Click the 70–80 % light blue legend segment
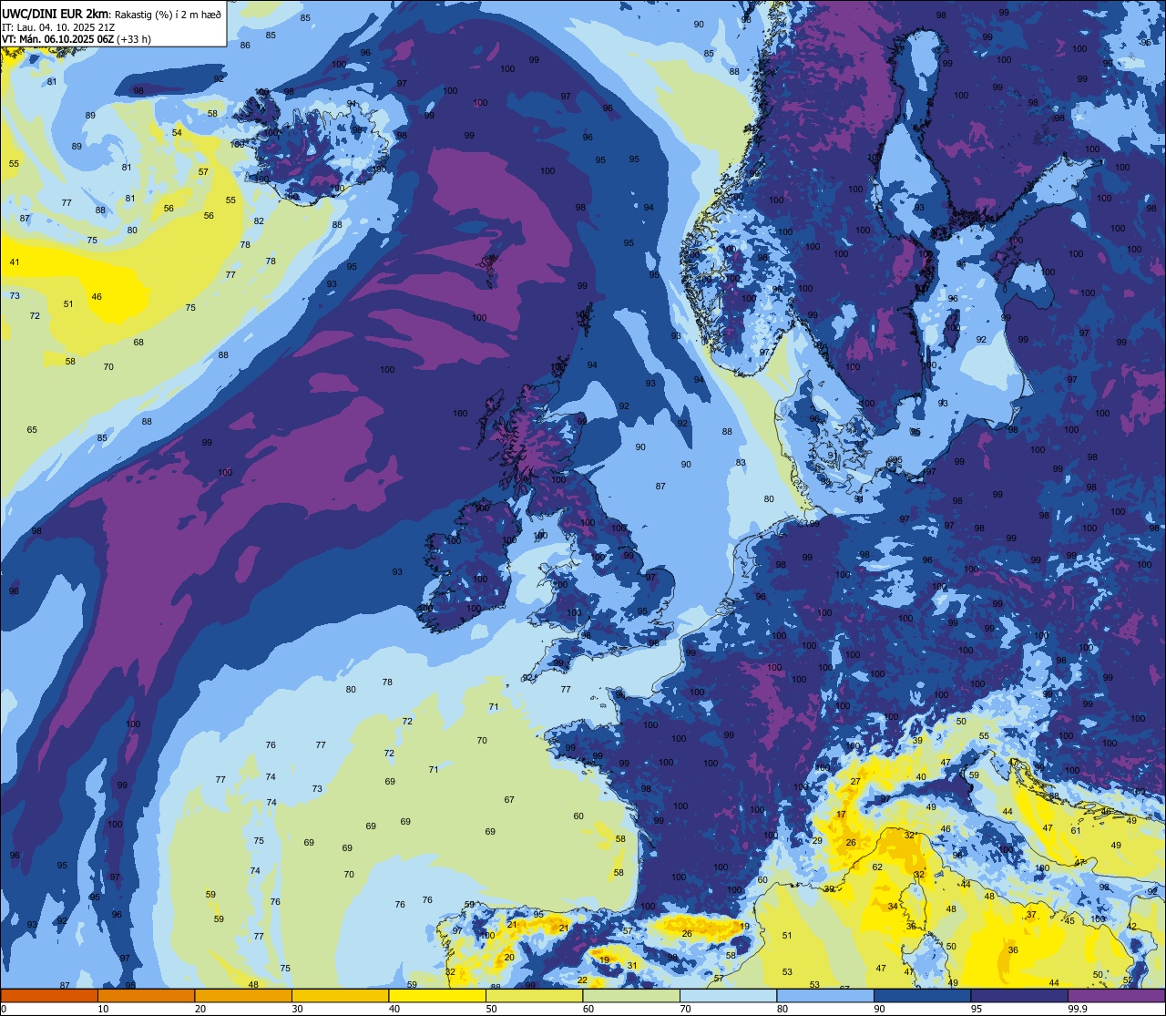This screenshot has width=1166, height=1016. pos(728,995)
